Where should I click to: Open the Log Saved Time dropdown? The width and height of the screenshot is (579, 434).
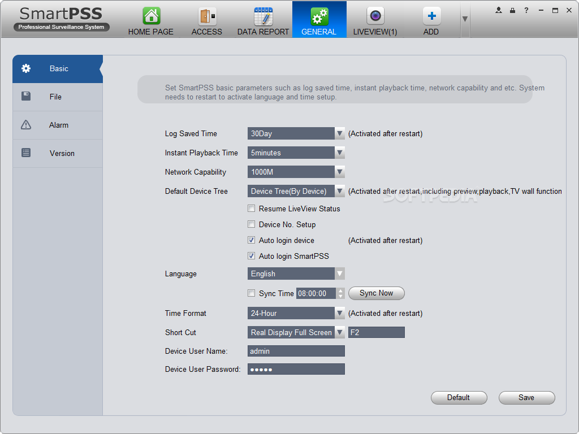[x=296, y=133]
